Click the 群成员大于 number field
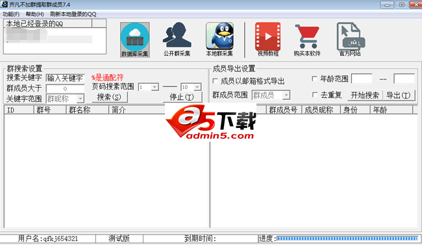The image size is (422, 245). tap(65, 88)
